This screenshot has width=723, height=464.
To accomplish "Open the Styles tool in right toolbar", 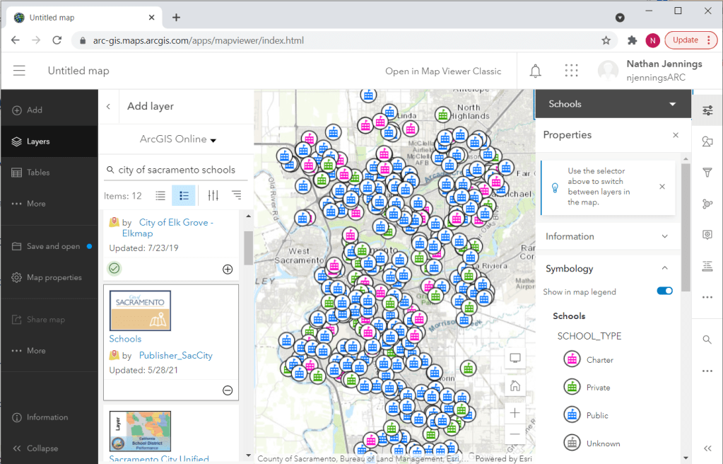I will pos(707,141).
